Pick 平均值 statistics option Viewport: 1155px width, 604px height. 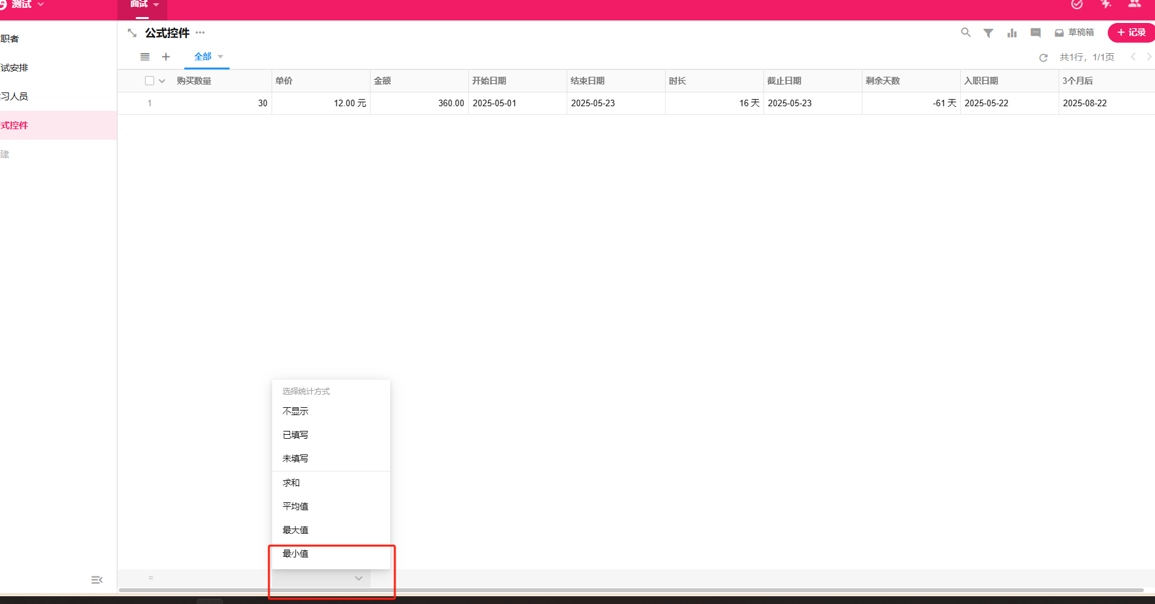[x=295, y=506]
